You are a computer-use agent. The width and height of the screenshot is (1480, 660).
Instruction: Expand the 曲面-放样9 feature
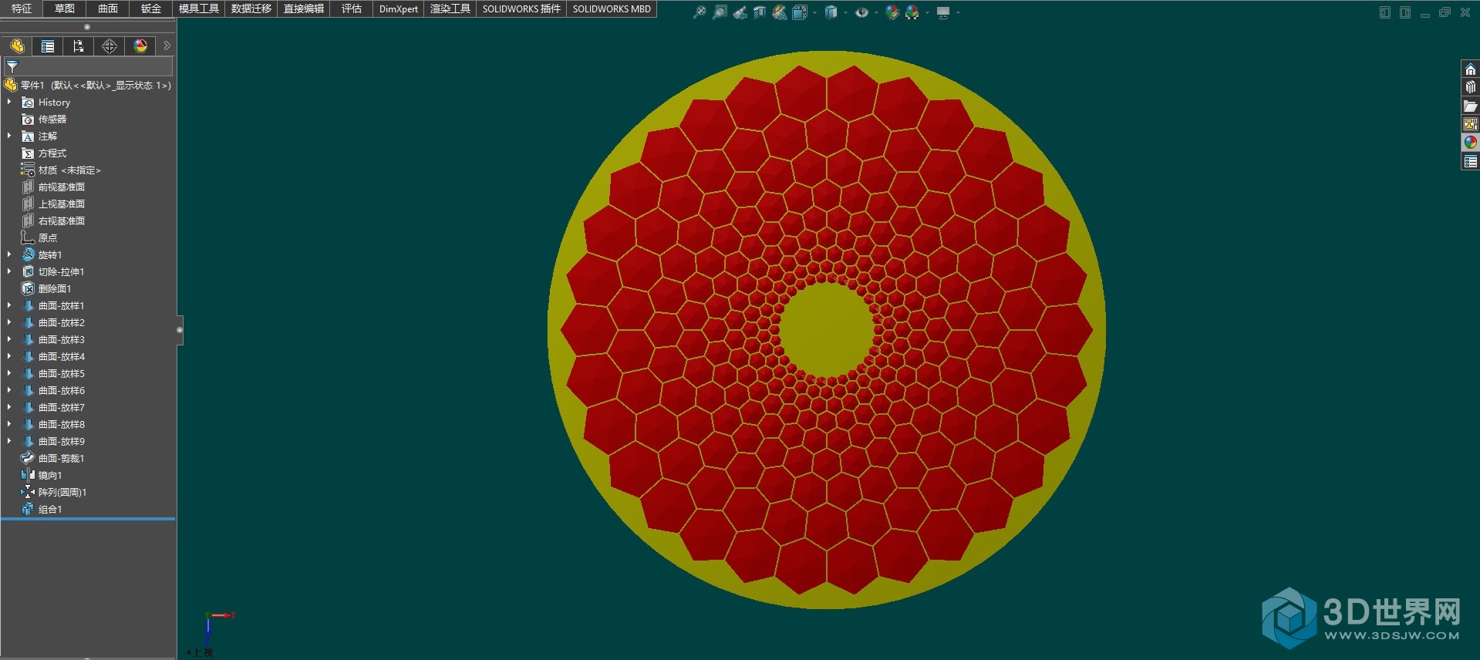coord(9,441)
